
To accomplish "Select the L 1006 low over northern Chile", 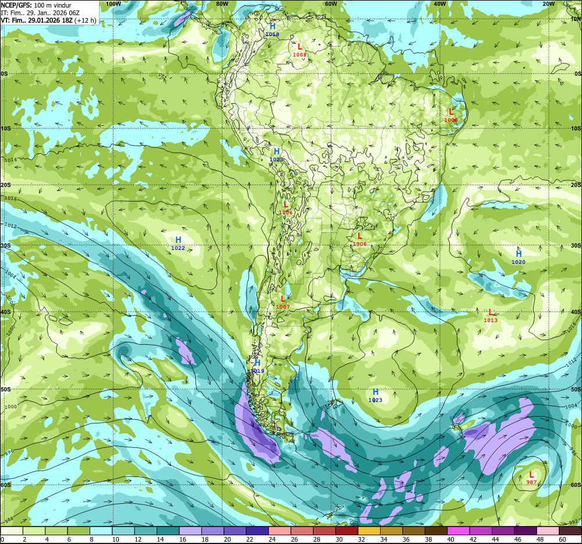I will (x=285, y=208).
